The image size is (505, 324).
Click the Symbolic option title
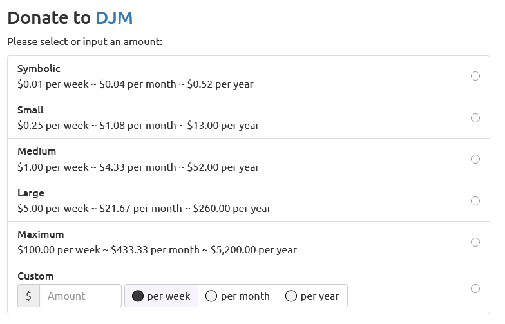tap(39, 68)
